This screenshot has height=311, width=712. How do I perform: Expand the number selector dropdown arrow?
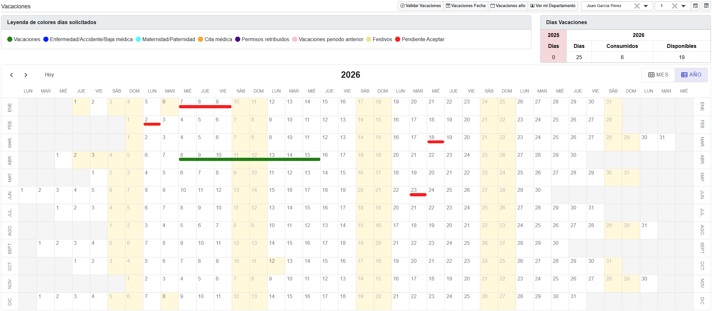683,6
